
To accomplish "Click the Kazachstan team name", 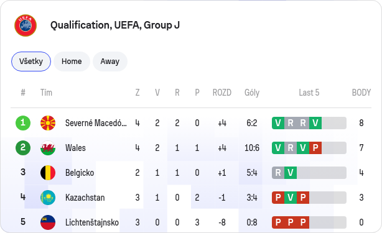I will pyautogui.click(x=85, y=198).
